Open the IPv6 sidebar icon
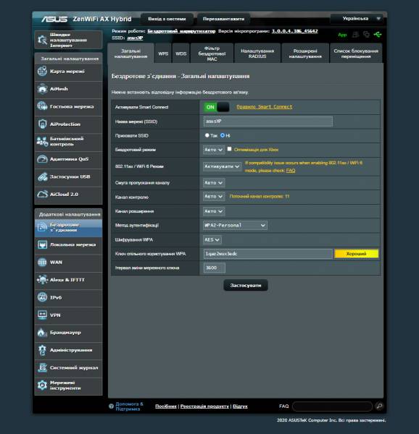The height and width of the screenshot is (434, 419). [x=42, y=297]
